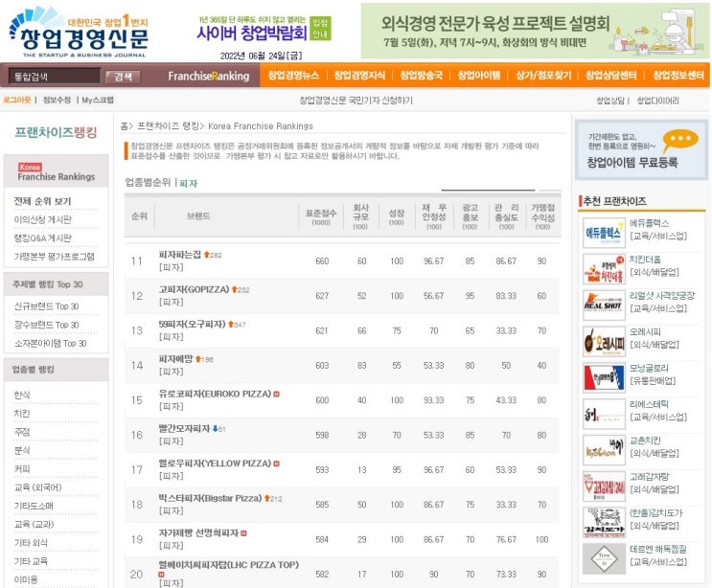Screen dimensions: 712x588
Task: Open the 창업경영뉴스 menu
Action: click(x=293, y=76)
